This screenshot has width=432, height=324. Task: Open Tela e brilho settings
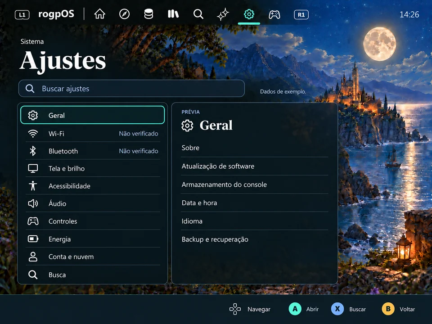click(93, 168)
